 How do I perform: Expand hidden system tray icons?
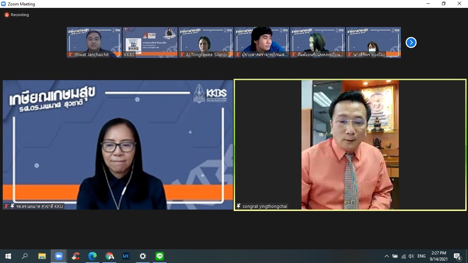point(386,256)
